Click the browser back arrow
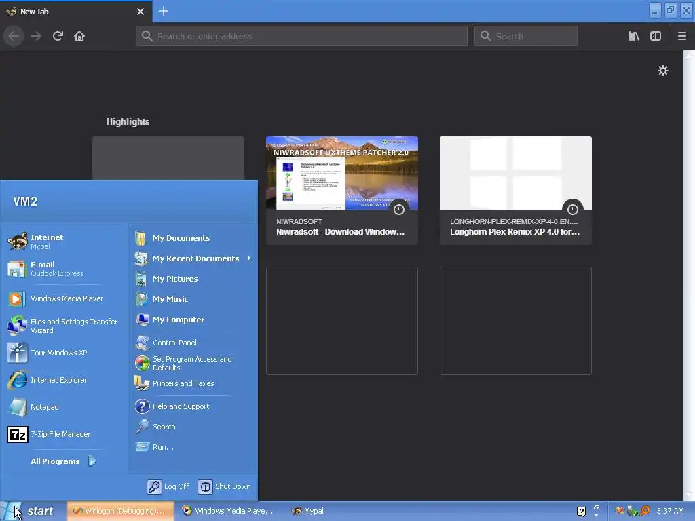Viewport: 695px width, 521px height. [x=14, y=36]
